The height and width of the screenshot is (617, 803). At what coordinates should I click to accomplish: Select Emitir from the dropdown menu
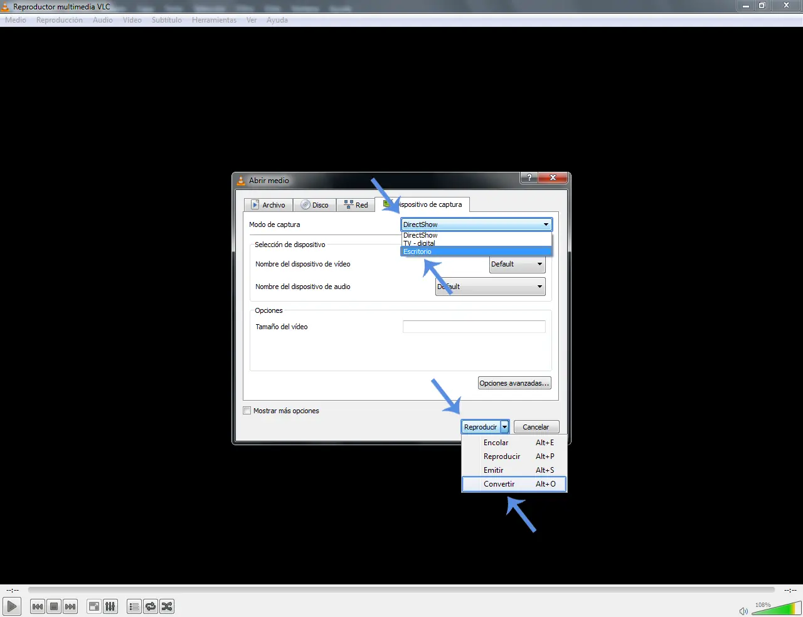pos(514,470)
